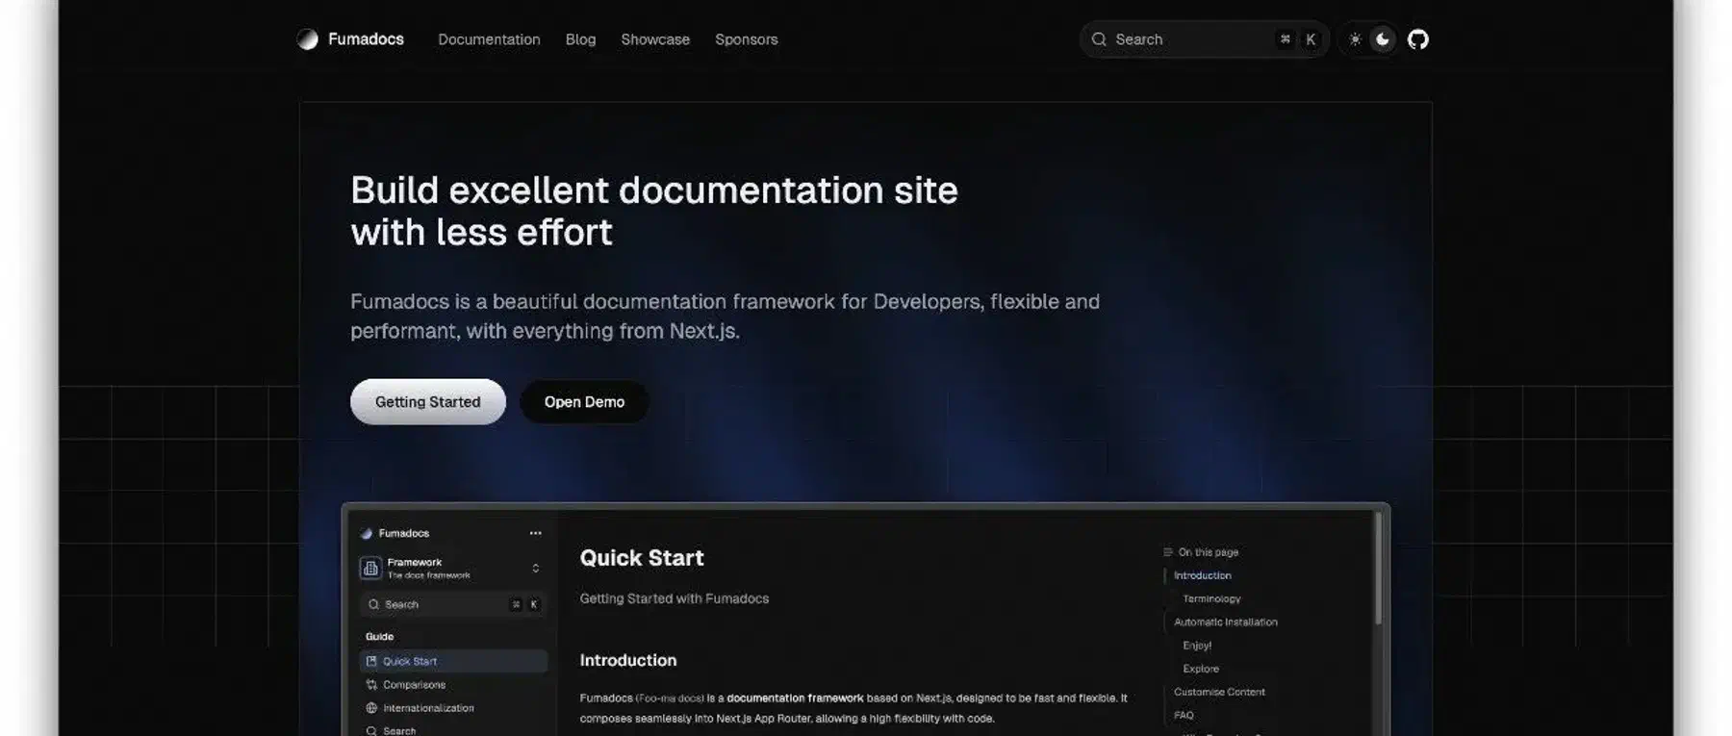Jump to Enjoy! in the table of contents

point(1197,646)
